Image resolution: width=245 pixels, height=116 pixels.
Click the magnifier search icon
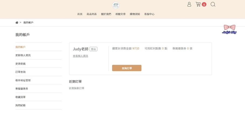tap(213, 4)
